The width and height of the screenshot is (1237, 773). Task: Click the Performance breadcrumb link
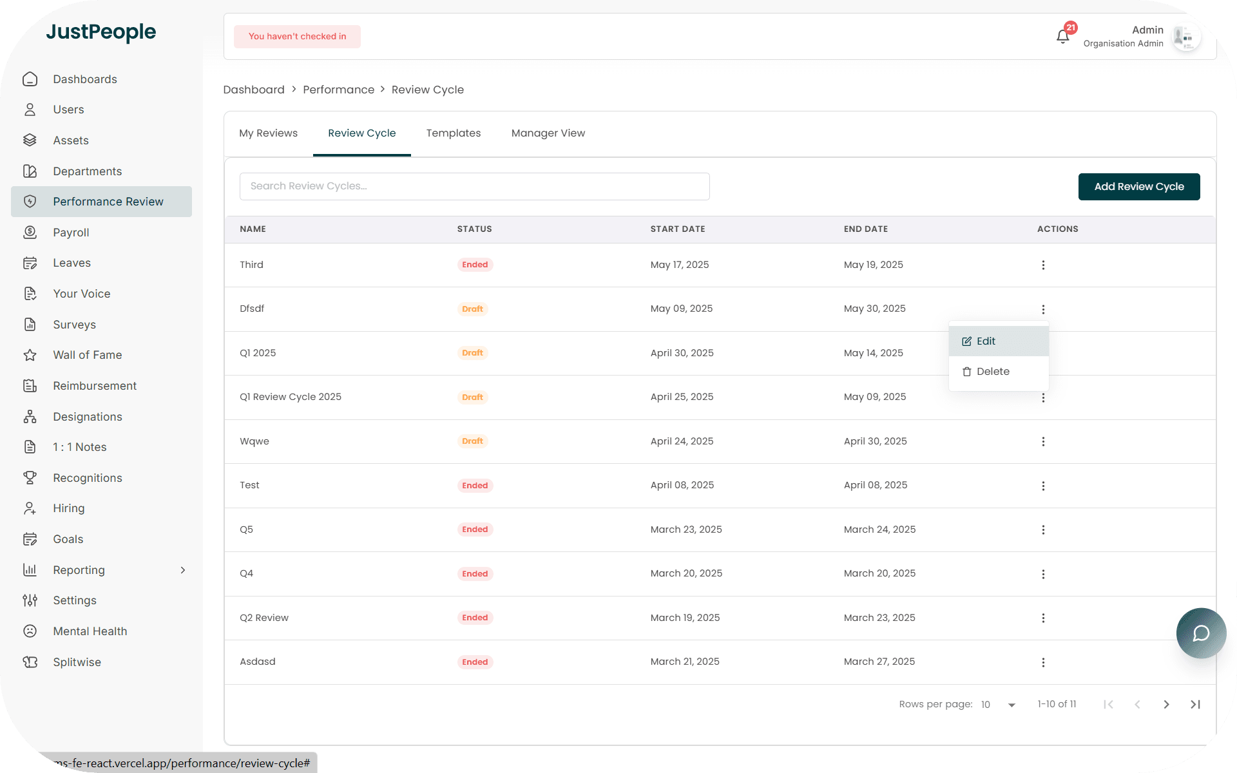[x=338, y=90]
